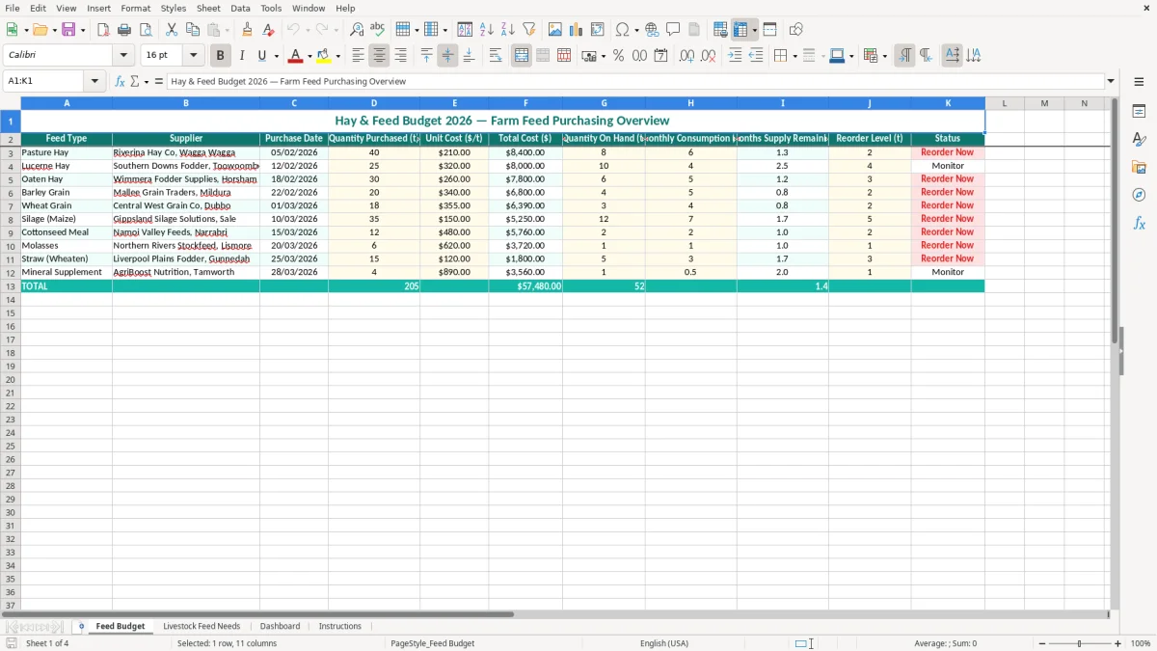Click Clone Formatting paintbrush icon
This screenshot has height=651, width=1157.
[247, 30]
